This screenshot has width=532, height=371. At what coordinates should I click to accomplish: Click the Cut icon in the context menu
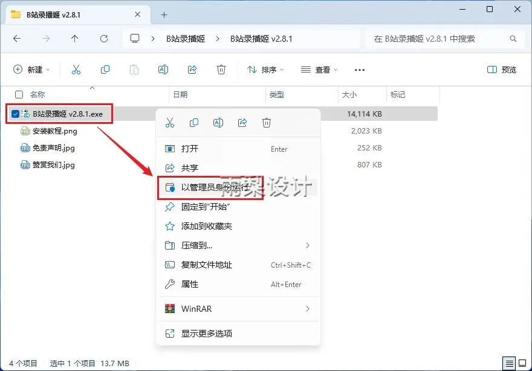coord(170,123)
